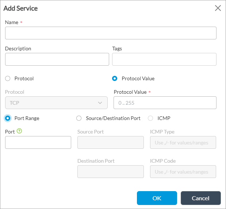
Task: Select the Protocol radio button
Action: [8, 78]
